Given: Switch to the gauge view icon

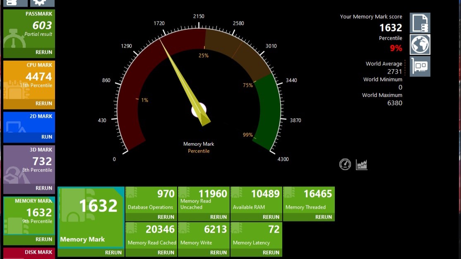Looking at the screenshot, I should [345, 164].
